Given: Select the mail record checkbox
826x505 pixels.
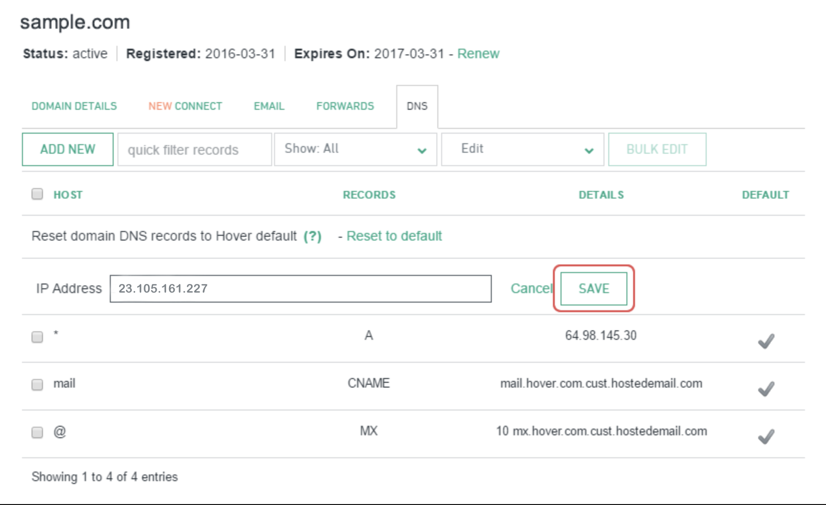Looking at the screenshot, I should 37,385.
